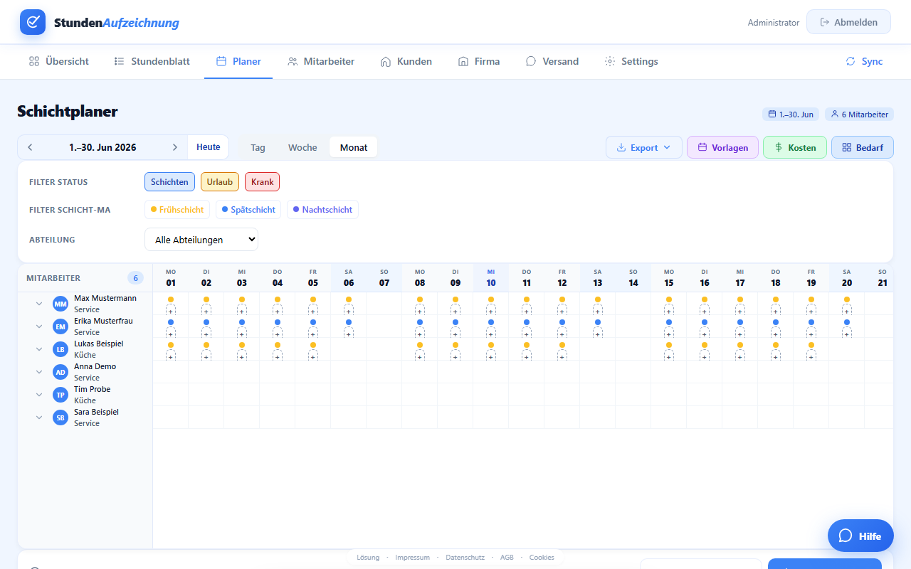911x569 pixels.
Task: Open the Hilfe chat button
Action: [x=860, y=536]
